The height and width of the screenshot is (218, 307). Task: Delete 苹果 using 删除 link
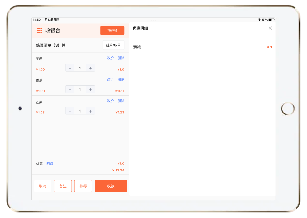coord(121,58)
